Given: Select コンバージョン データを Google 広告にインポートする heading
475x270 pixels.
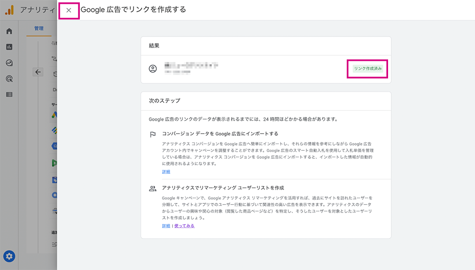Looking at the screenshot, I should pyautogui.click(x=220, y=134).
